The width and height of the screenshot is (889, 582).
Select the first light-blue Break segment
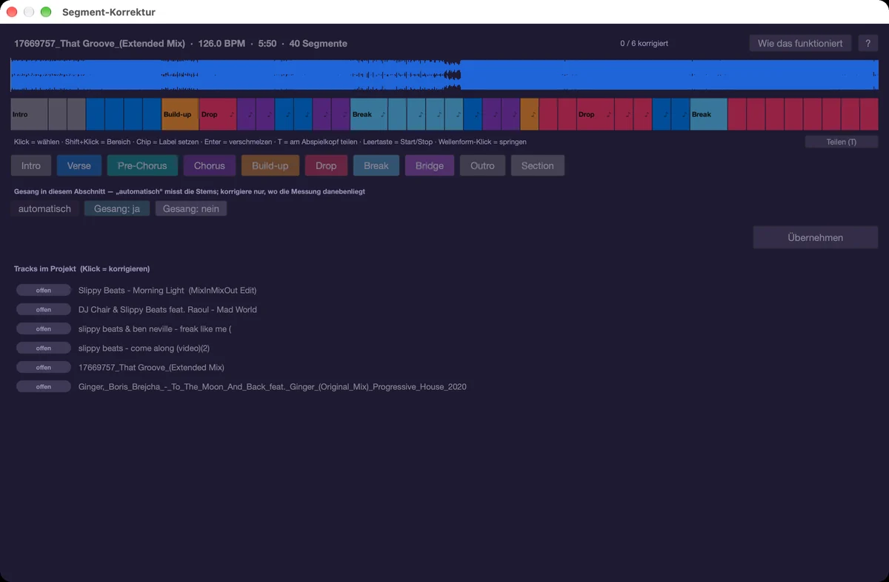coord(369,114)
